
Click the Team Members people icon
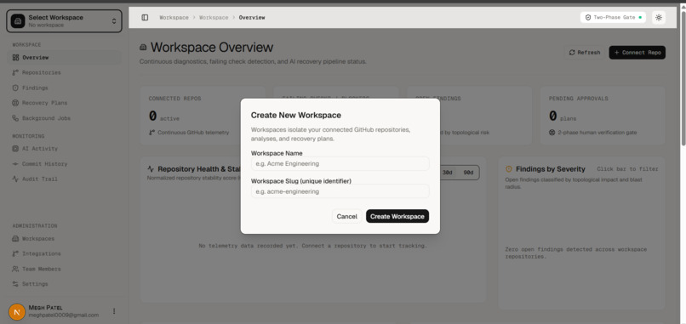[16, 269]
